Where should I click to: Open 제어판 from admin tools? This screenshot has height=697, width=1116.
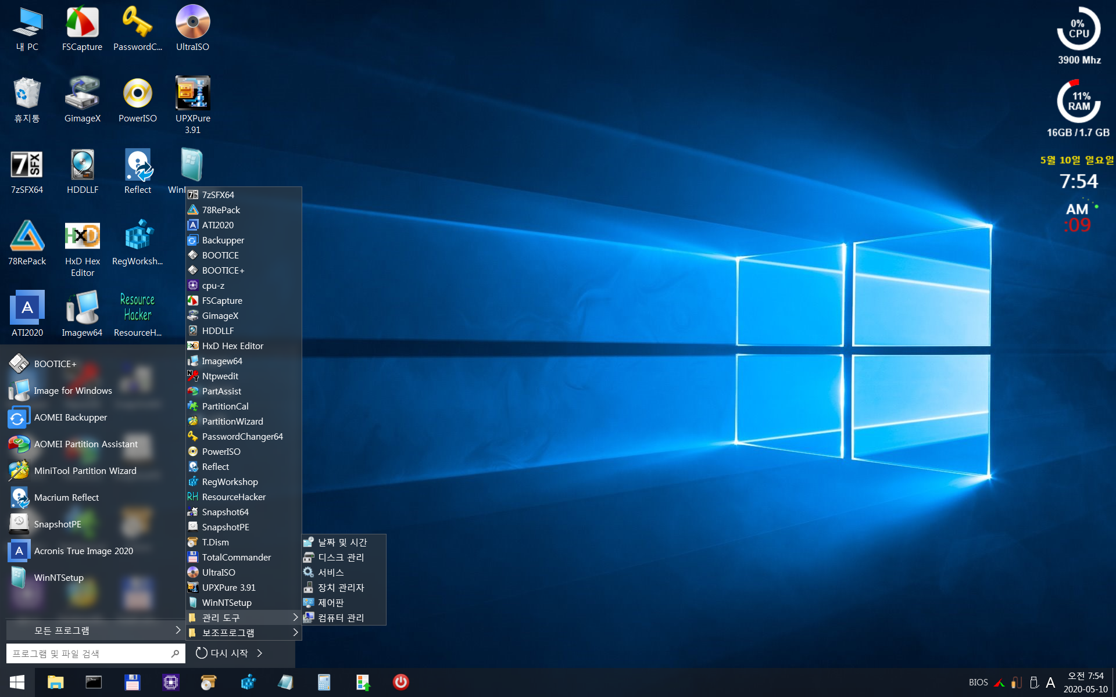tap(344, 602)
